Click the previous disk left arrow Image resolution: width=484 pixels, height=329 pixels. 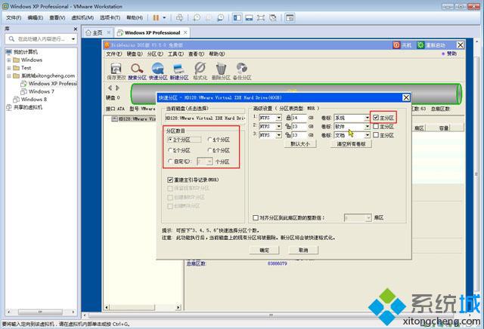(x=110, y=88)
